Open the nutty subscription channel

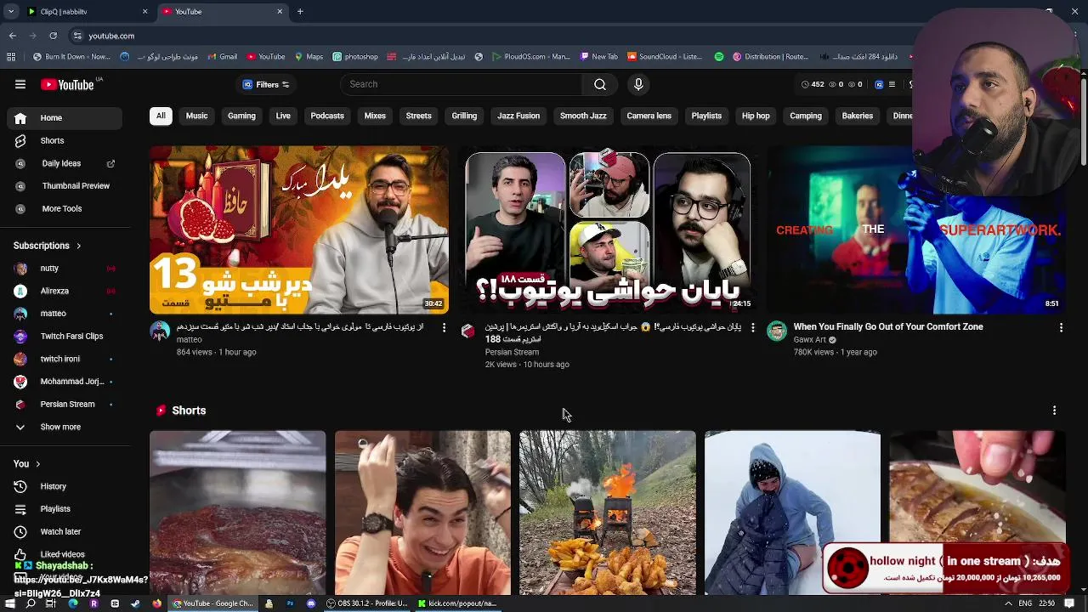coord(65,268)
